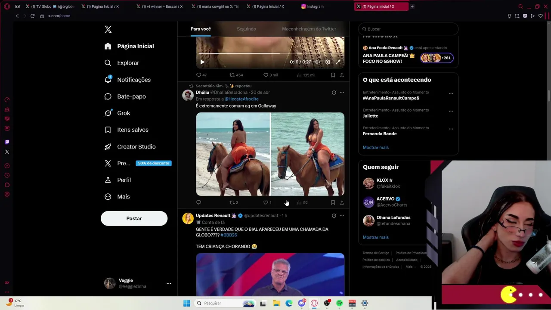Open Creator Studio
Viewport: 551px width, 310px height.
[x=130, y=147]
